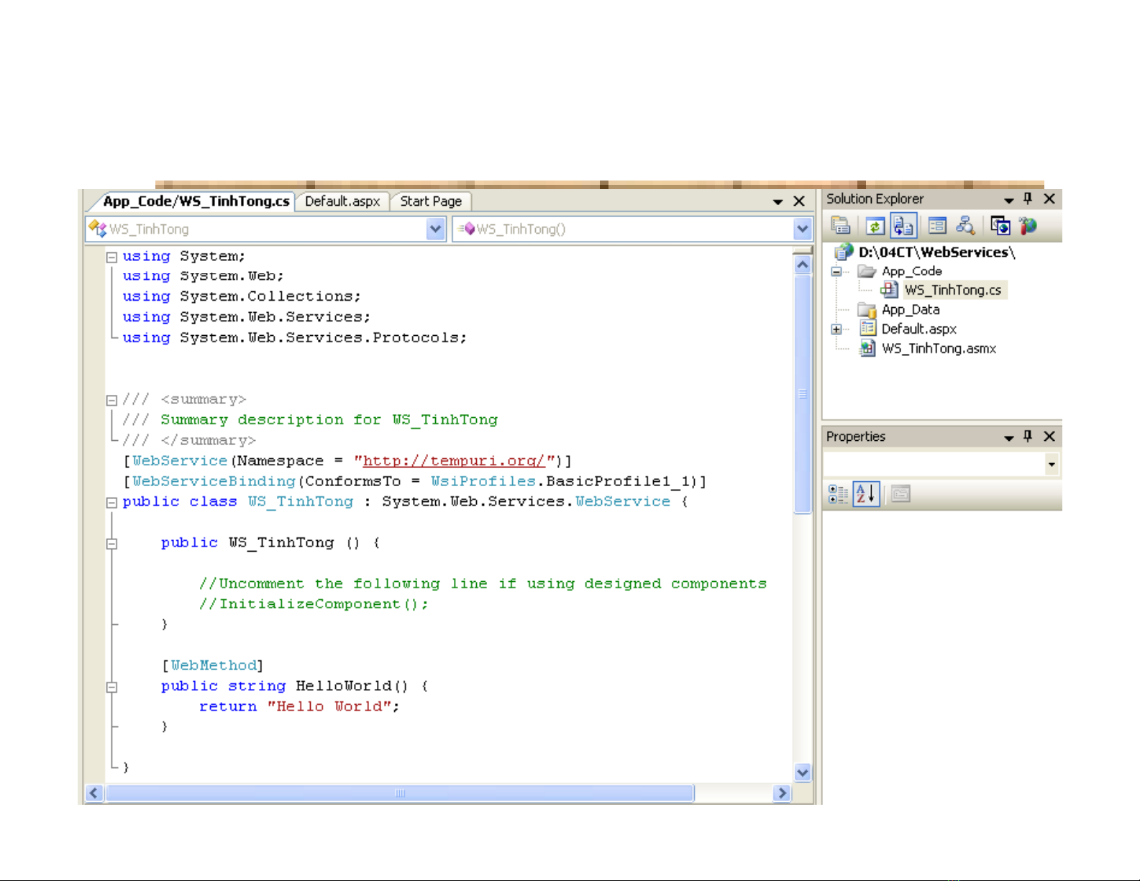Expand the Default.aspx tree node
This screenshot has height=881, width=1140.
(x=836, y=329)
